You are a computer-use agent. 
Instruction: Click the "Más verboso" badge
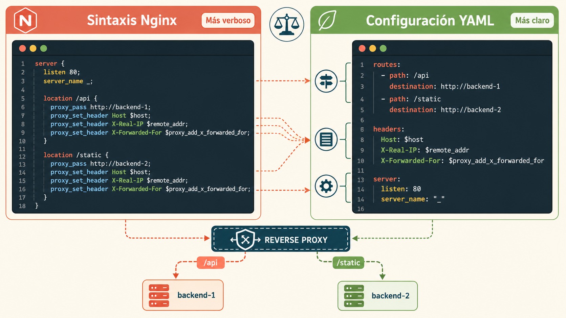coord(228,20)
